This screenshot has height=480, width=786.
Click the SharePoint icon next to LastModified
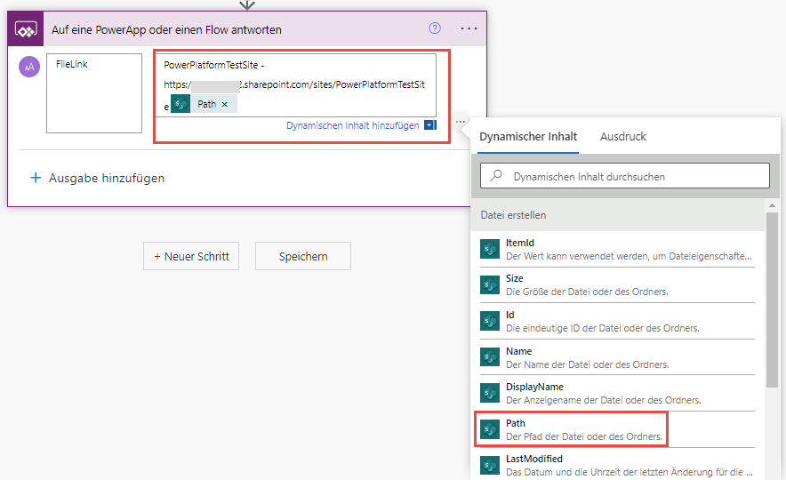pyautogui.click(x=490, y=465)
